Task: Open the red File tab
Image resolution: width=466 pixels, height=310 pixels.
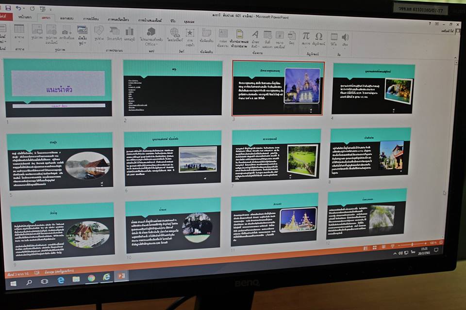Action: coord(6,16)
